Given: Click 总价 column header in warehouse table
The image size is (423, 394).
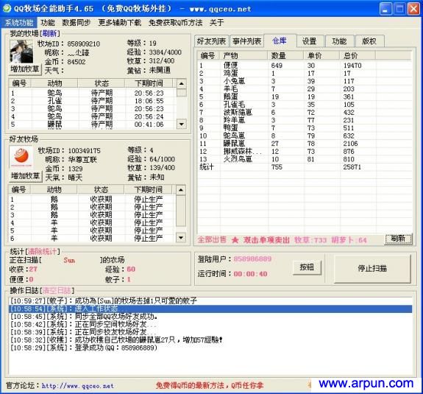Looking at the screenshot, I should (358, 56).
